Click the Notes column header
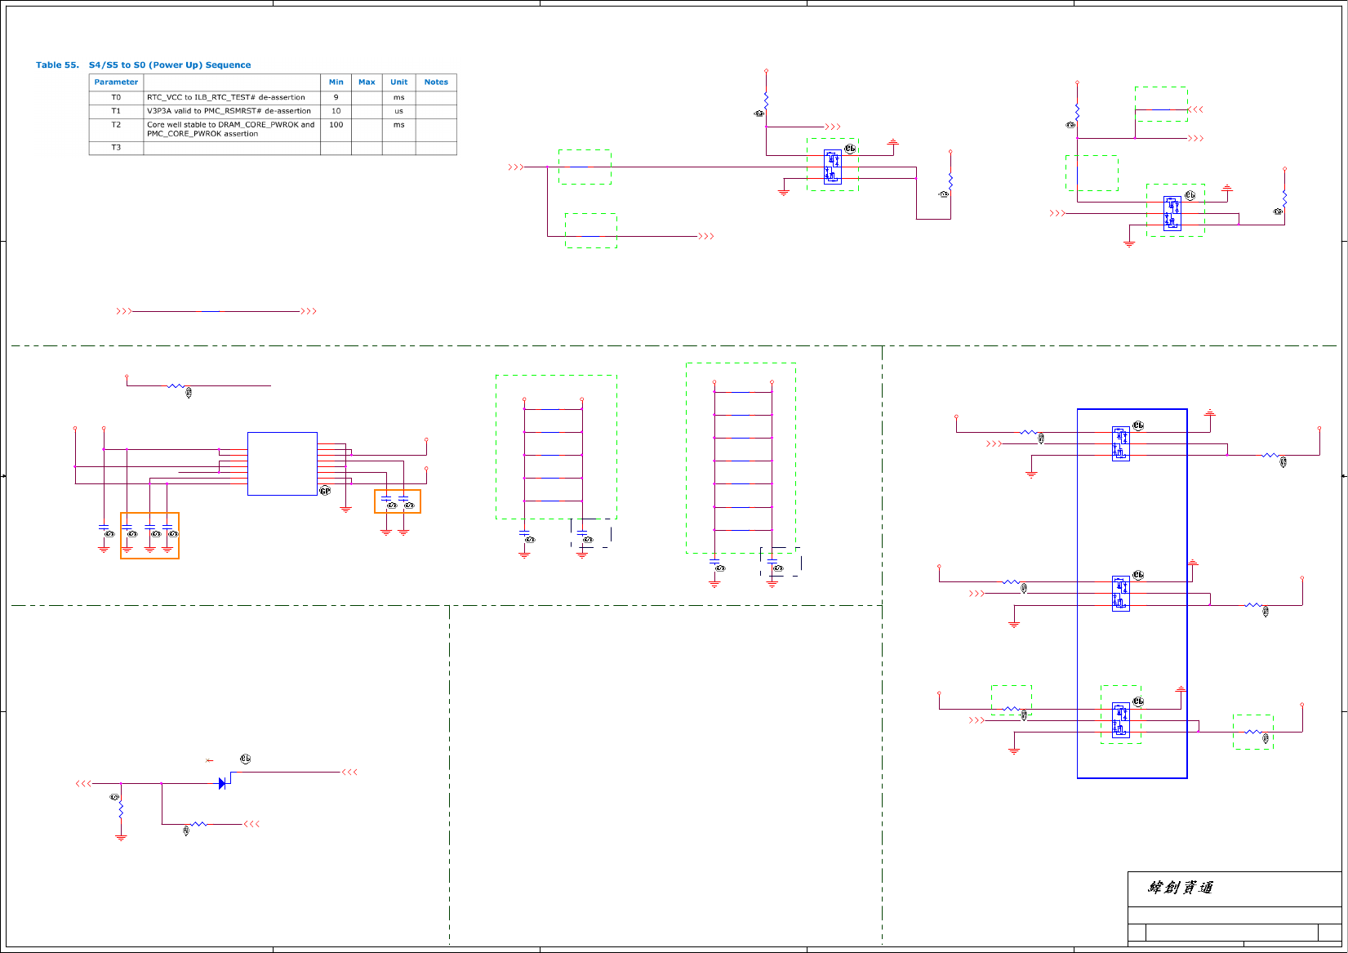 click(436, 82)
